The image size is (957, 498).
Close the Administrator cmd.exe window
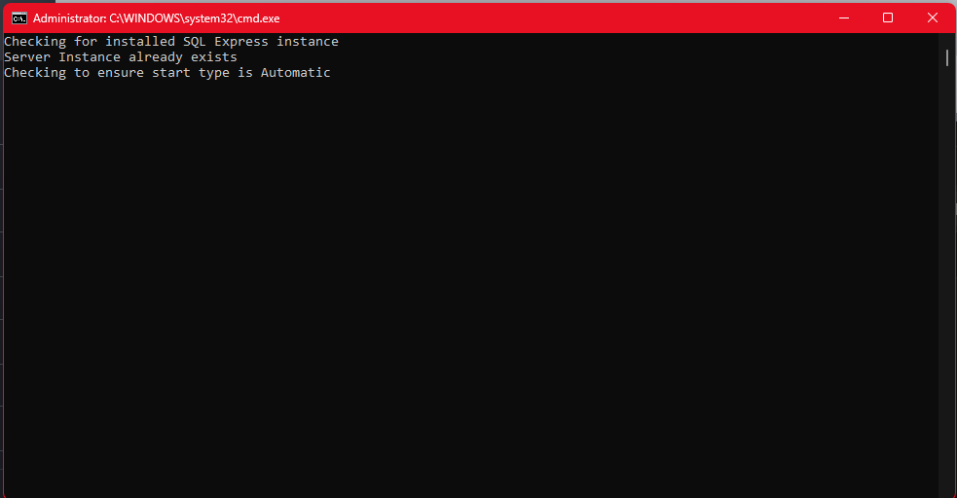(x=933, y=18)
